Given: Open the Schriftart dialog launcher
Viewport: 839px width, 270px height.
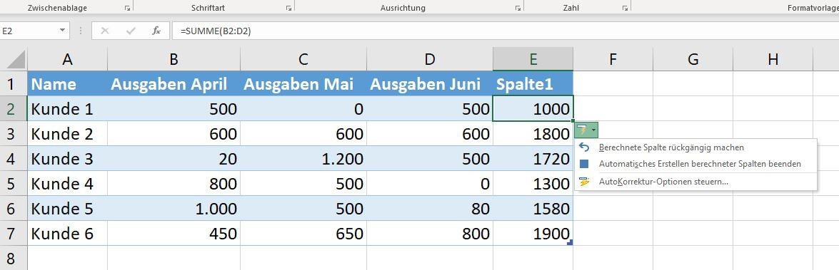Looking at the screenshot, I should point(288,8).
